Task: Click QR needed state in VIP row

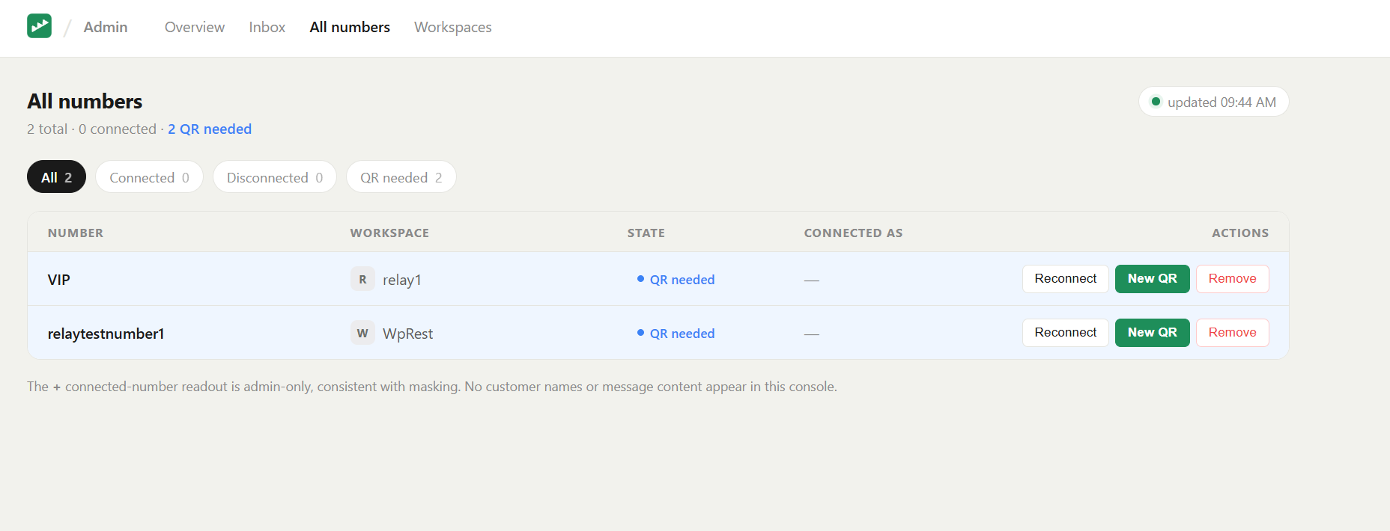Action: [x=676, y=280]
